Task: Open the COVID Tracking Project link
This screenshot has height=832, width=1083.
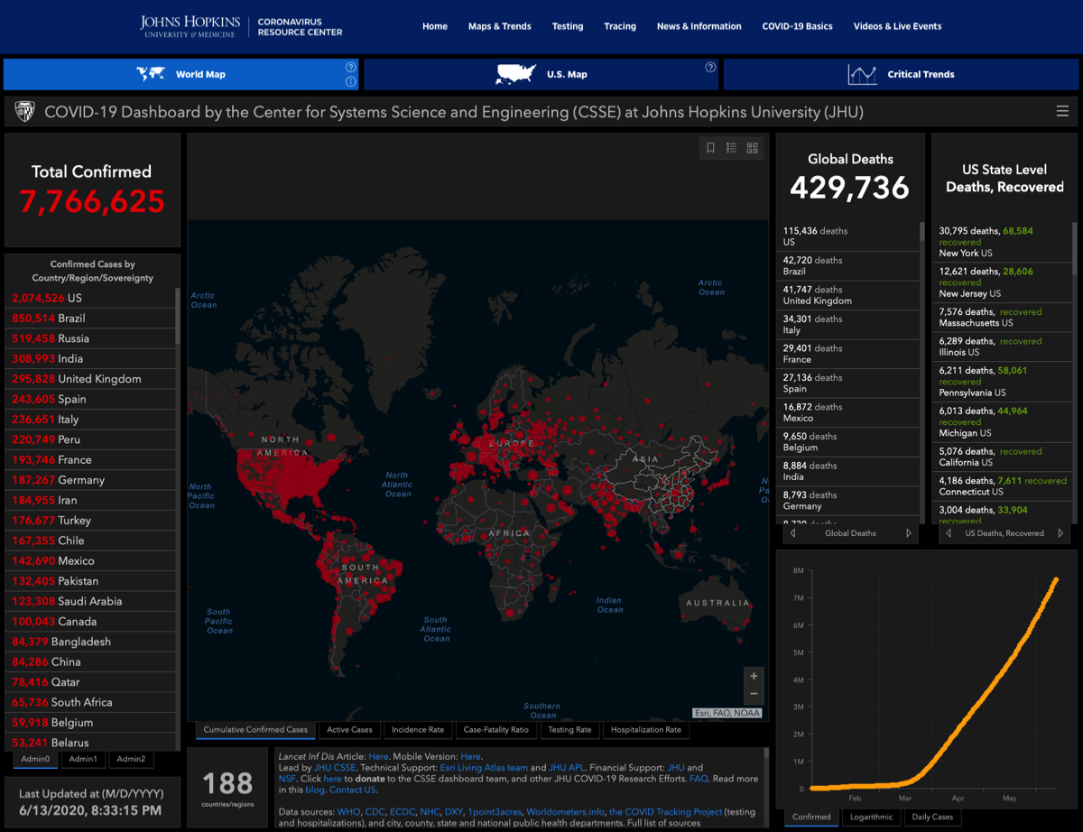Action: 666,812
